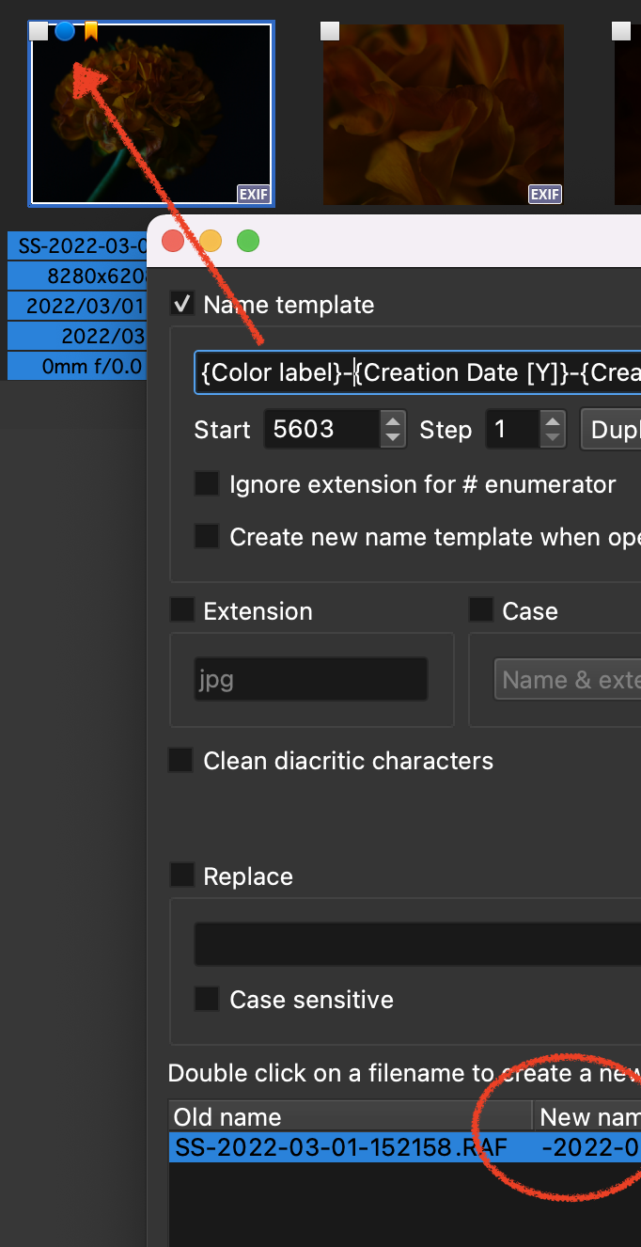The width and height of the screenshot is (641, 1247).
Task: Enable Ignore extension for # enumerator
Action: tap(207, 484)
